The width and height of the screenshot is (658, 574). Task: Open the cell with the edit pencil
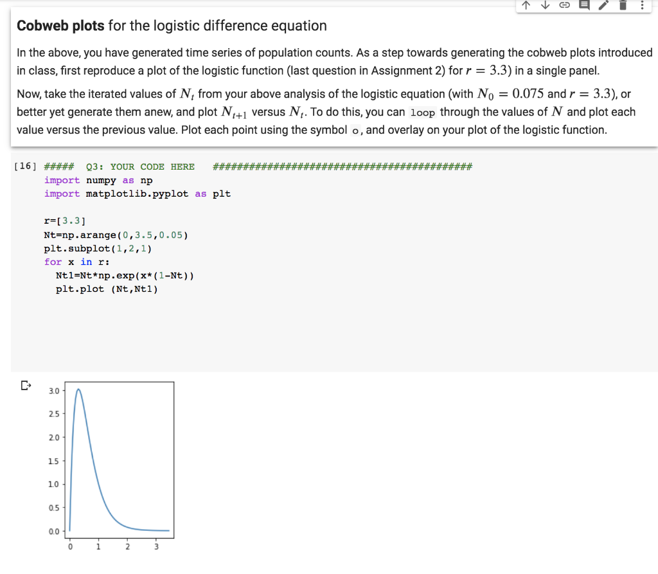coord(602,6)
